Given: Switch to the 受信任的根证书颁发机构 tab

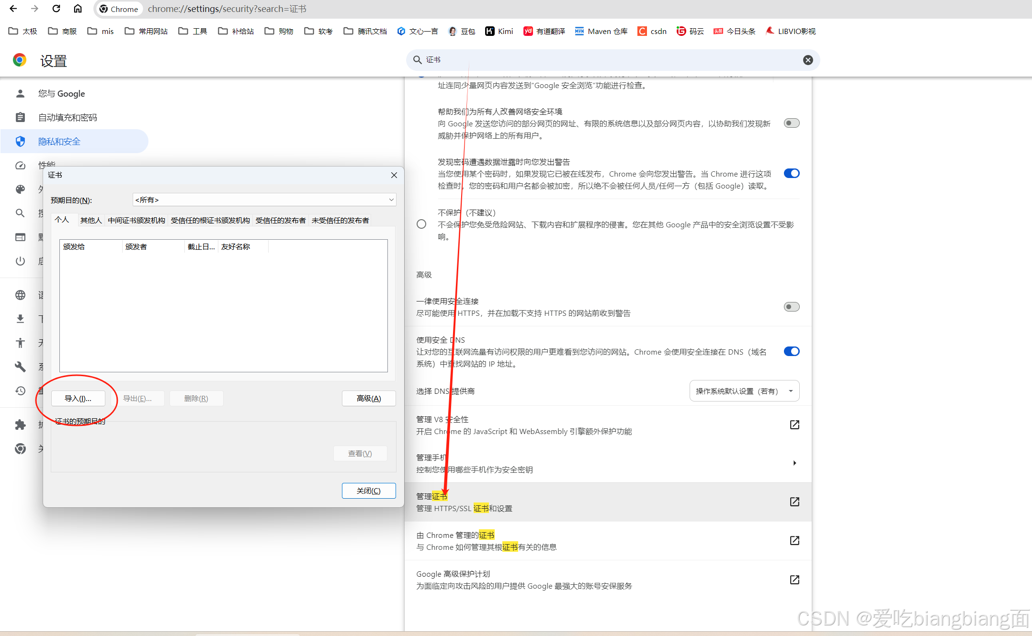Looking at the screenshot, I should point(210,220).
